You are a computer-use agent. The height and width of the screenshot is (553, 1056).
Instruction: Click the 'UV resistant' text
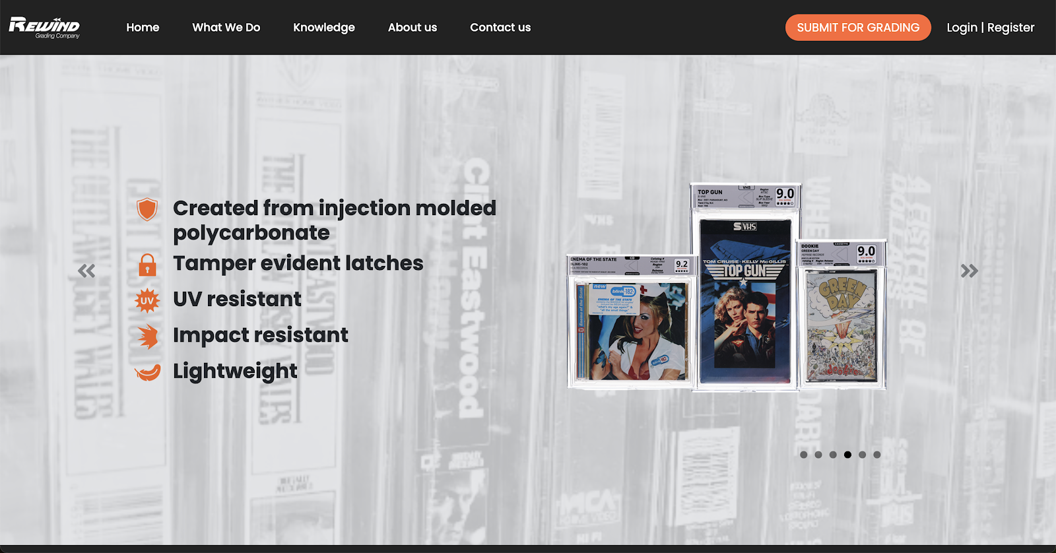[x=237, y=299]
